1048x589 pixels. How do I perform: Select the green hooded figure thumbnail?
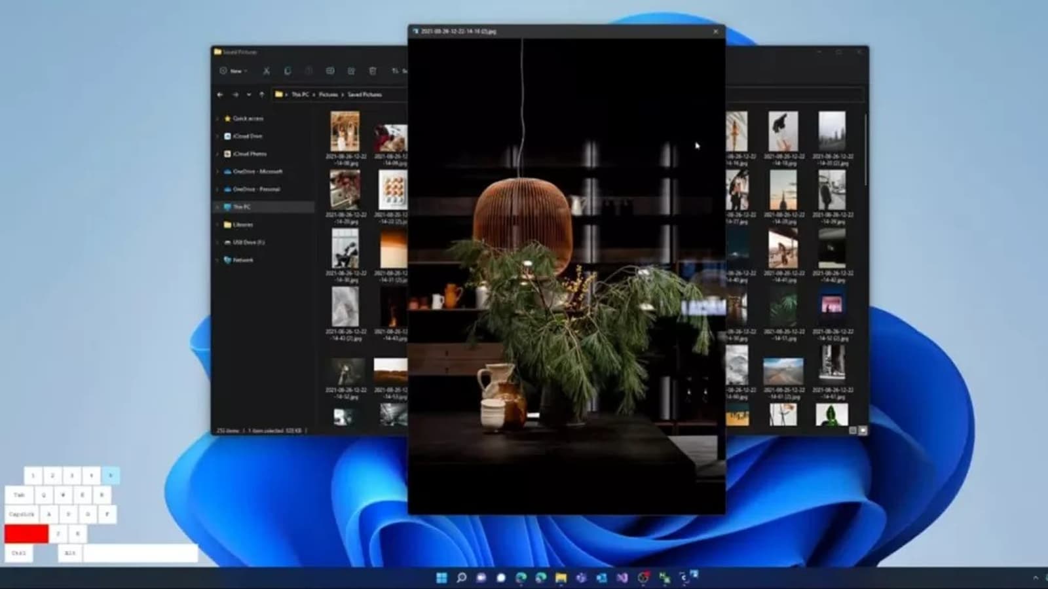(832, 415)
